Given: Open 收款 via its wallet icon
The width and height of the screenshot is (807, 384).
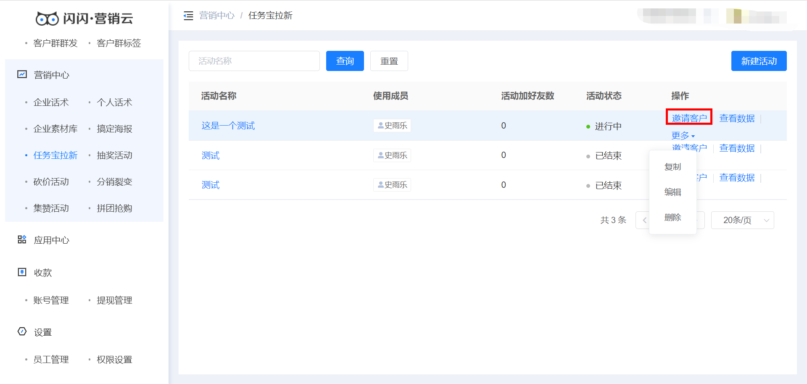Looking at the screenshot, I should point(22,272).
